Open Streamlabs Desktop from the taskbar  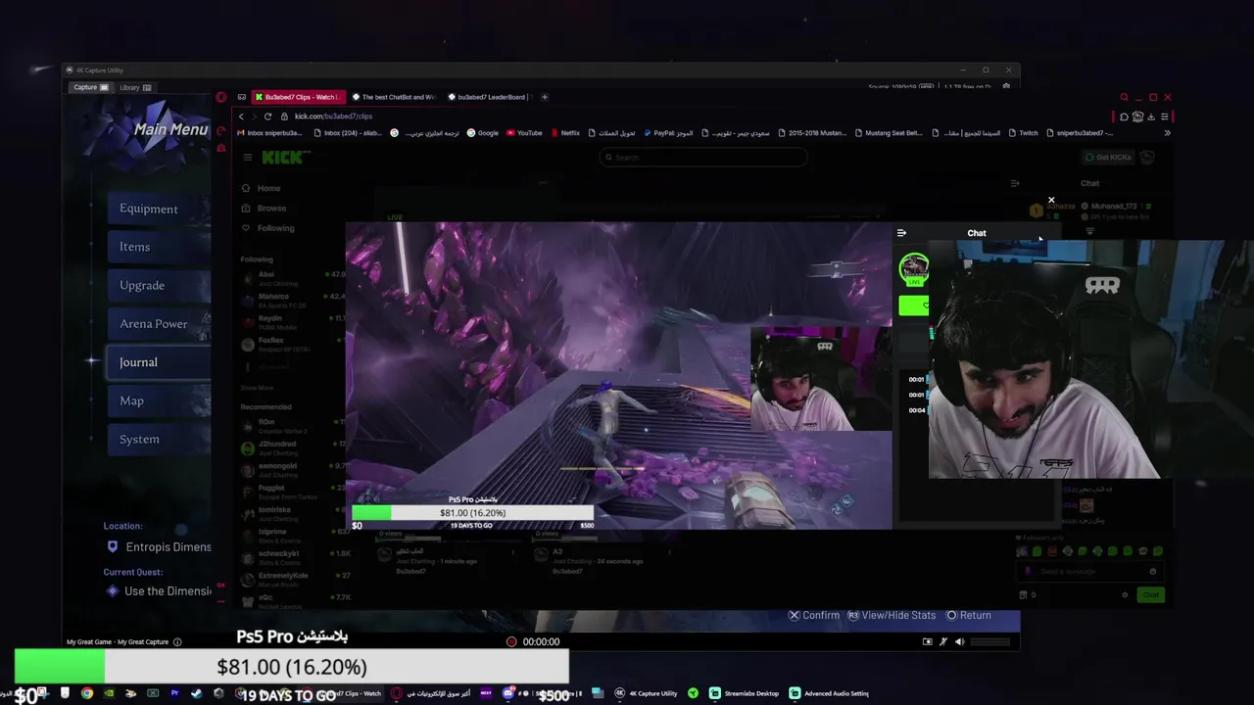pos(744,693)
